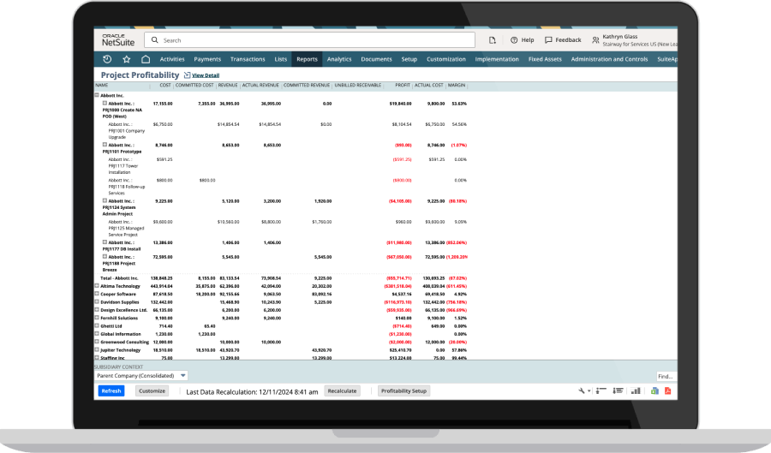Screen dimensions: 771x453
Task: Expand the PRJ1188 Project Breeze row
Action: [105, 256]
